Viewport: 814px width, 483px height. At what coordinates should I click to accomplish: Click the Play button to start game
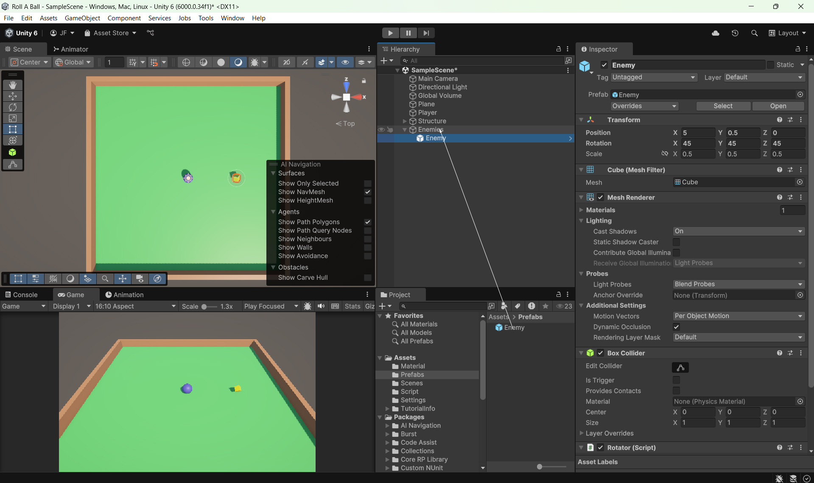pyautogui.click(x=390, y=33)
